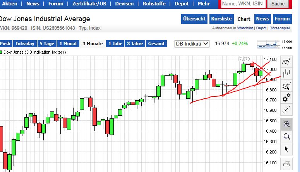The height and width of the screenshot is (172, 300).
Task: Select the 1 Monat timeframe
Action: tap(68, 44)
